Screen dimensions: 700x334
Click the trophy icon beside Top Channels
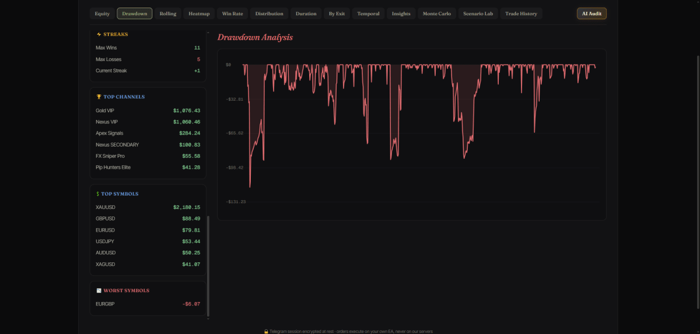(99, 97)
